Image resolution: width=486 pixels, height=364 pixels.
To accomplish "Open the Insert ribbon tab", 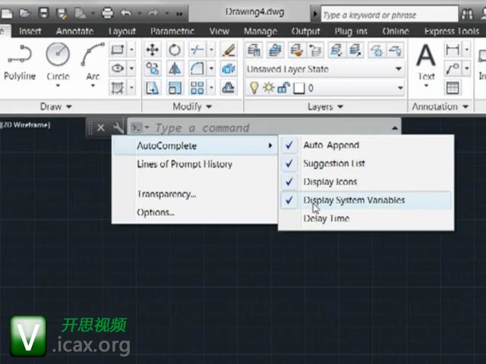I will 30,31.
